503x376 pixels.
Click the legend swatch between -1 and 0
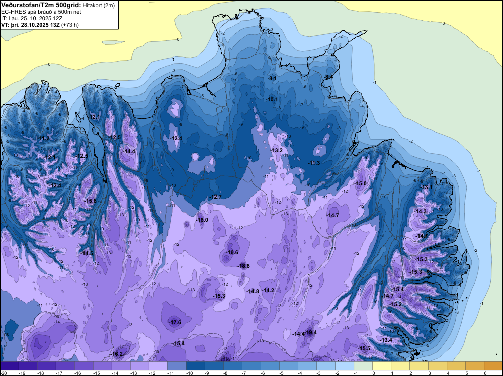tap(363, 365)
